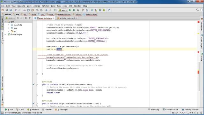This screenshot has height=115, width=204.
Task: Click the Collapse All icon in project panel
Action: 21,18
